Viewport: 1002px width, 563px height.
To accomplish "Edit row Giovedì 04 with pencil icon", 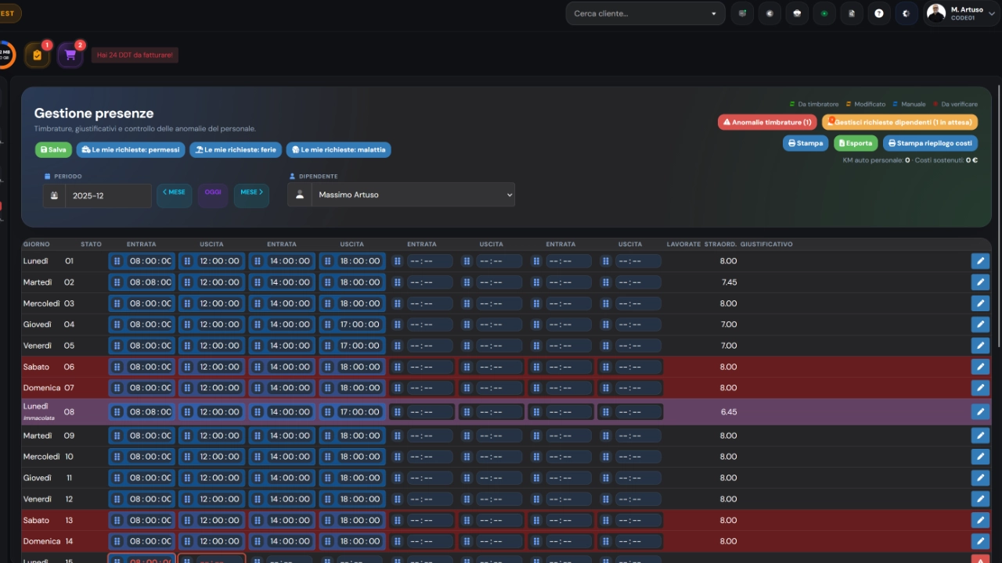I will click(x=979, y=325).
